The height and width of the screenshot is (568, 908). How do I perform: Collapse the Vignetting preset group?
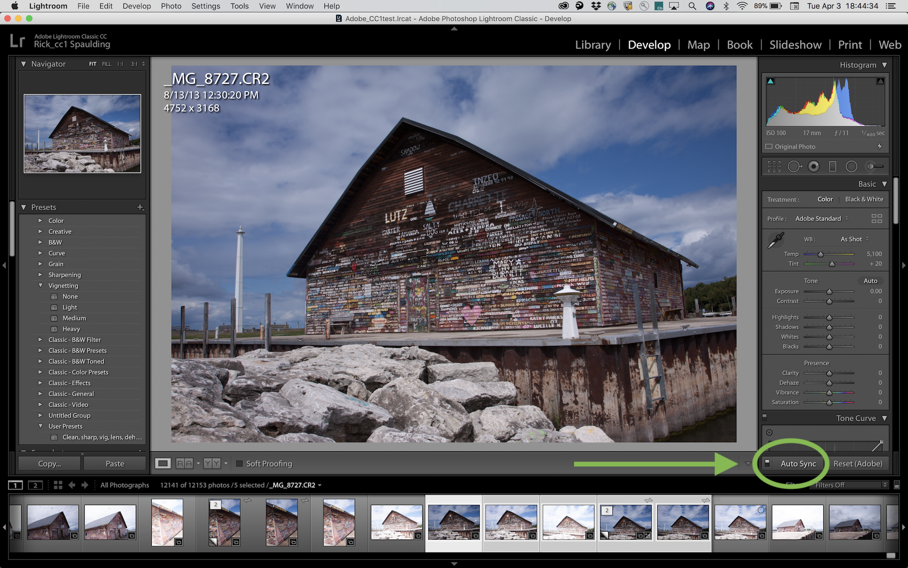[x=40, y=285]
